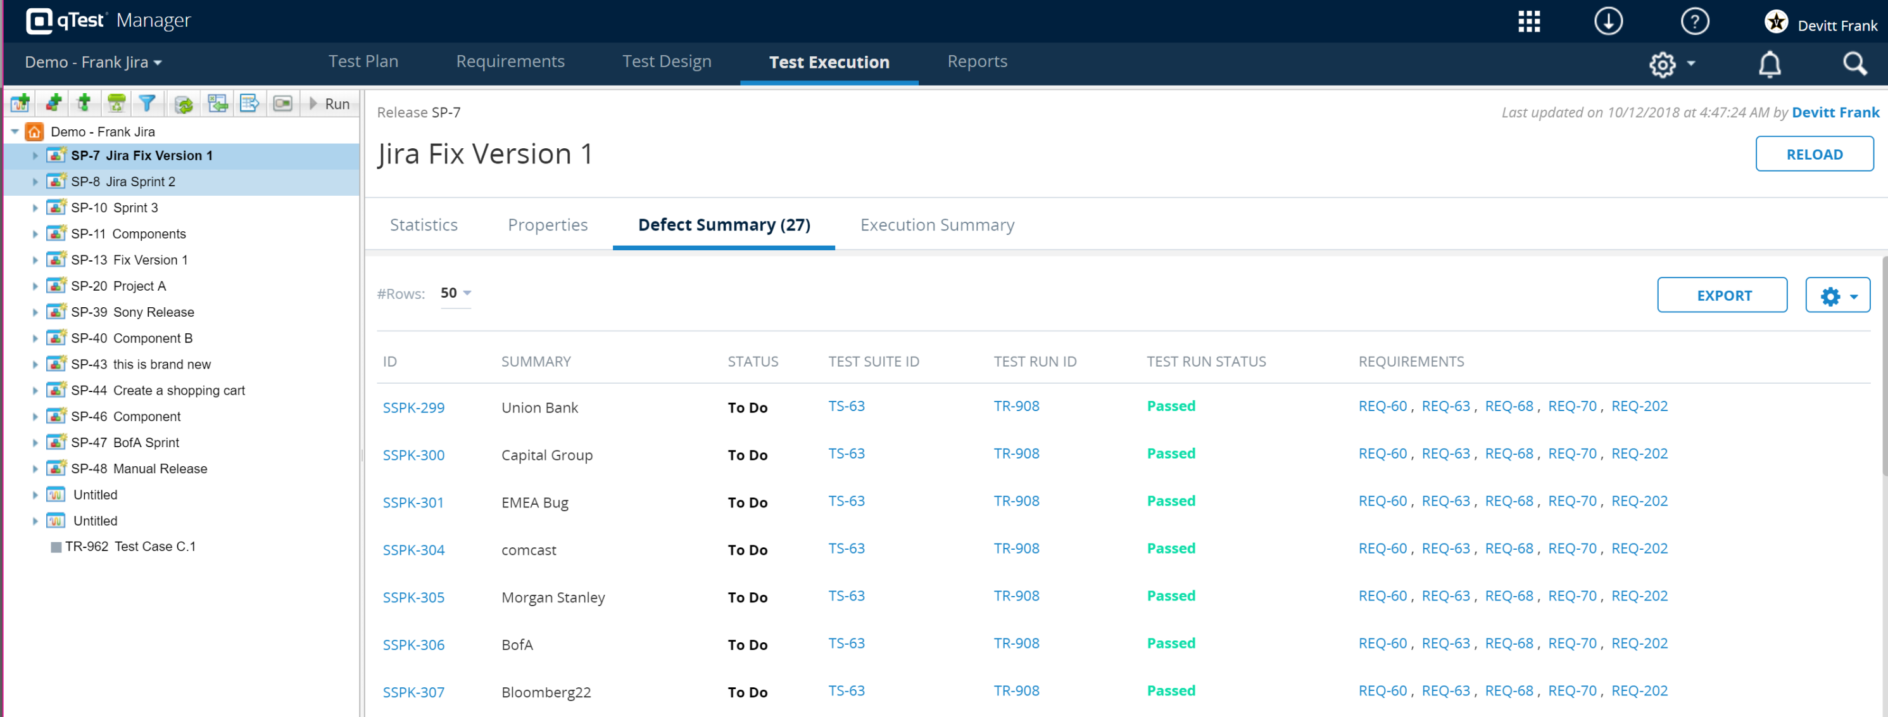1888x717 pixels.
Task: Open the Demo - Frank Jira project dropdown
Action: pyautogui.click(x=93, y=62)
